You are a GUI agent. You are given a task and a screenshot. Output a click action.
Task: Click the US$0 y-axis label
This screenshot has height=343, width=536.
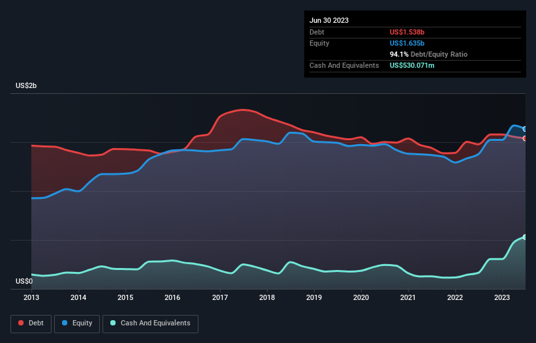(x=24, y=281)
